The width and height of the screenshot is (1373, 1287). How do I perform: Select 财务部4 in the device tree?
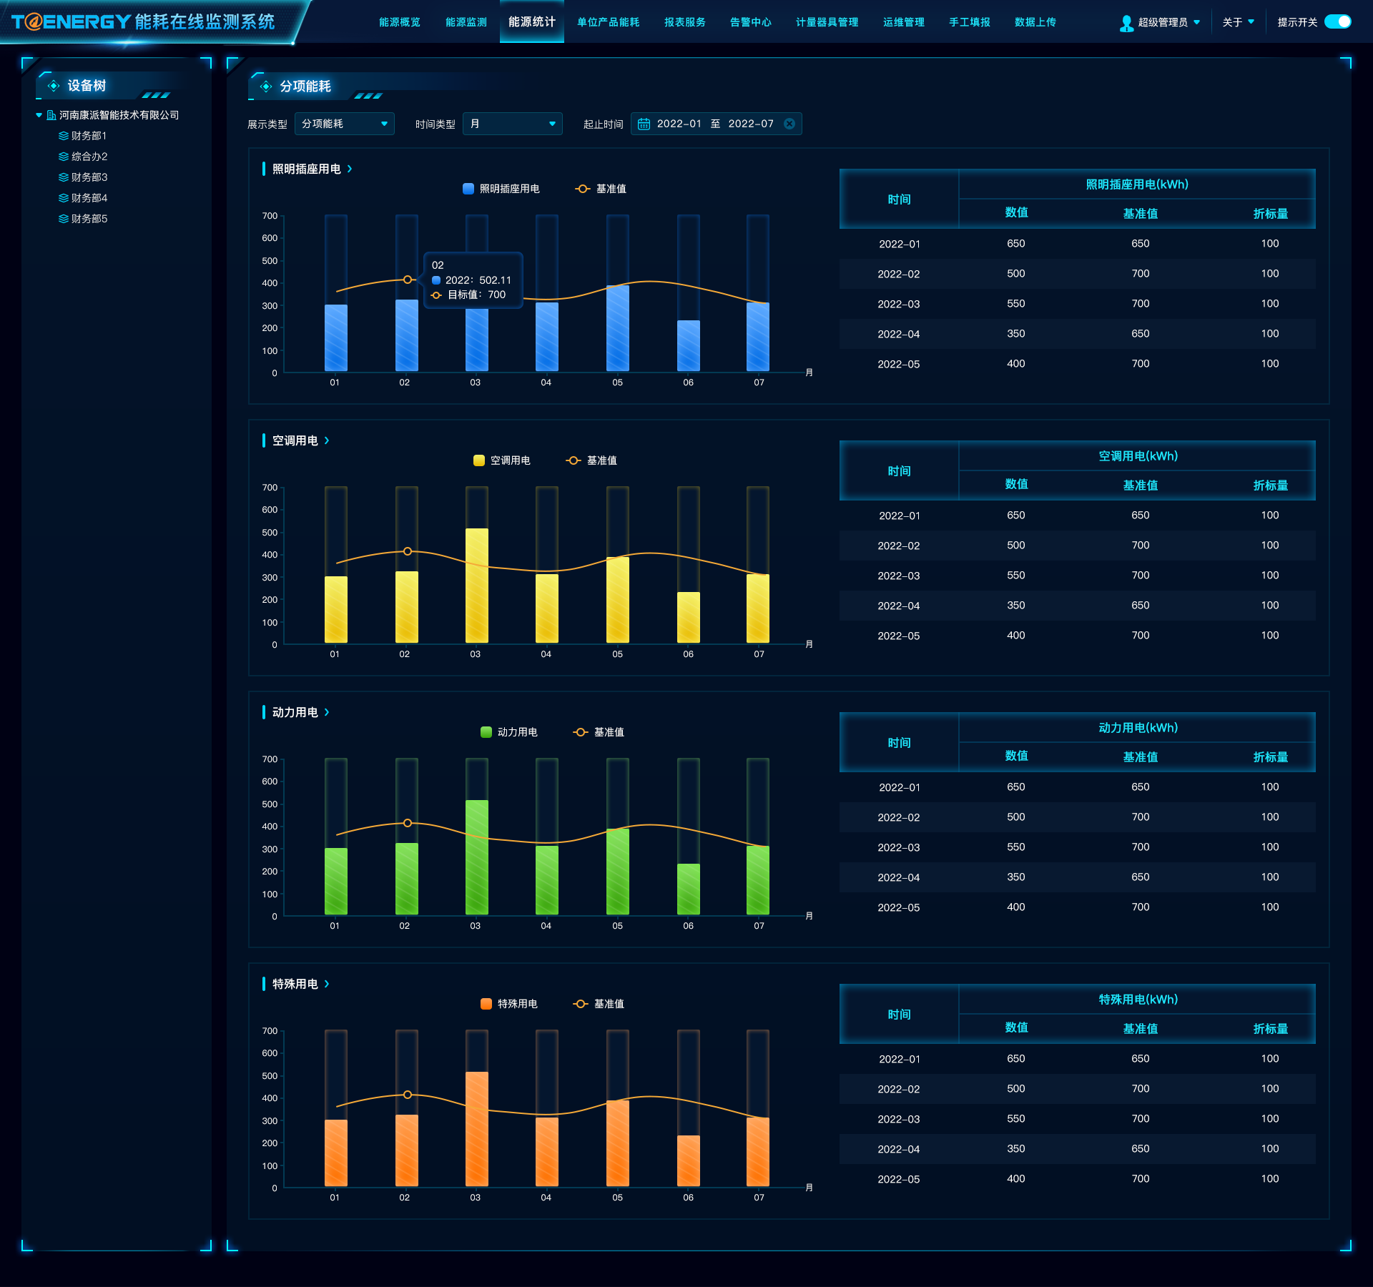[x=89, y=198]
